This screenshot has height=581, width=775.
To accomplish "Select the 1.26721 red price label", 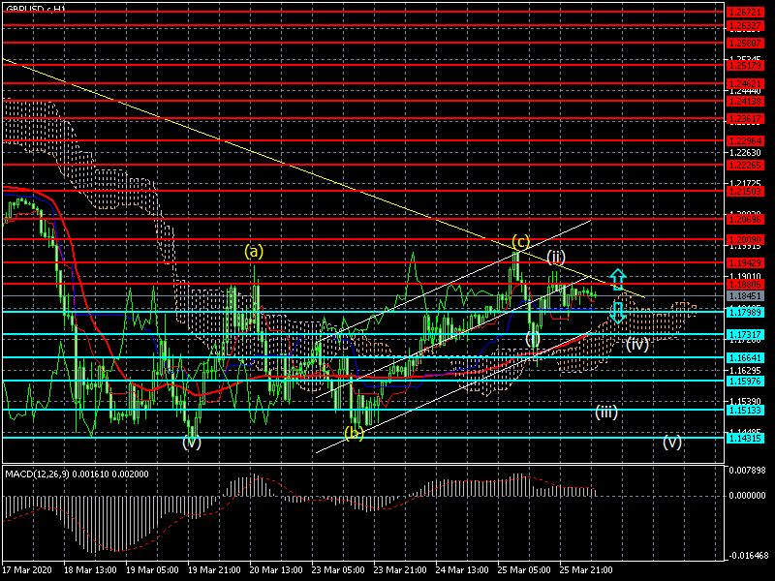I will [745, 12].
